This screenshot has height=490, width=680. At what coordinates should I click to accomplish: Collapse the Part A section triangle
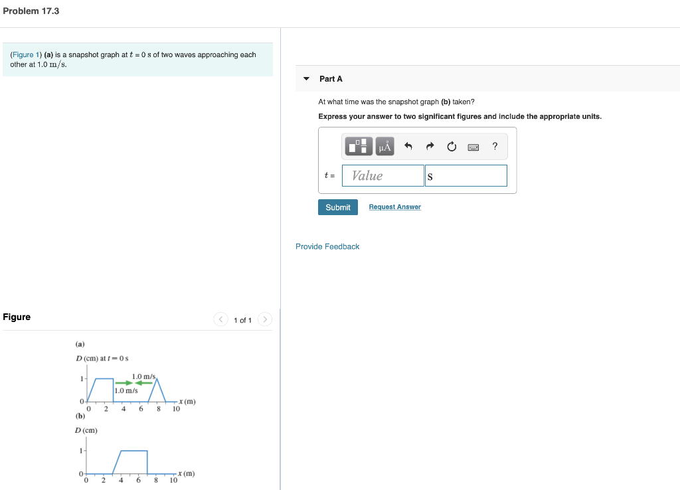coord(306,78)
